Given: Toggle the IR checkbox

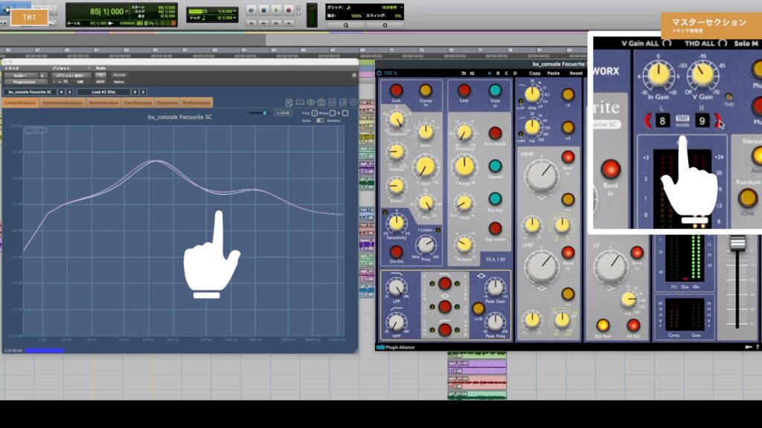Looking at the screenshot, I should pos(345,113).
